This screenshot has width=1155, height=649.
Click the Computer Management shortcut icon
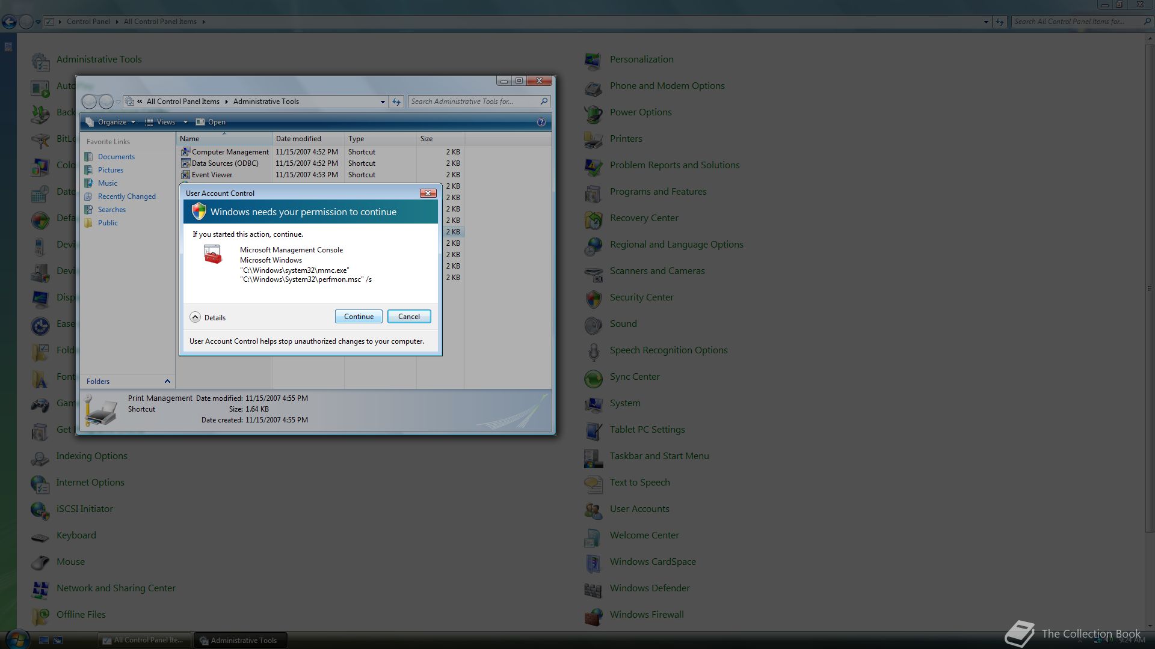coord(185,152)
